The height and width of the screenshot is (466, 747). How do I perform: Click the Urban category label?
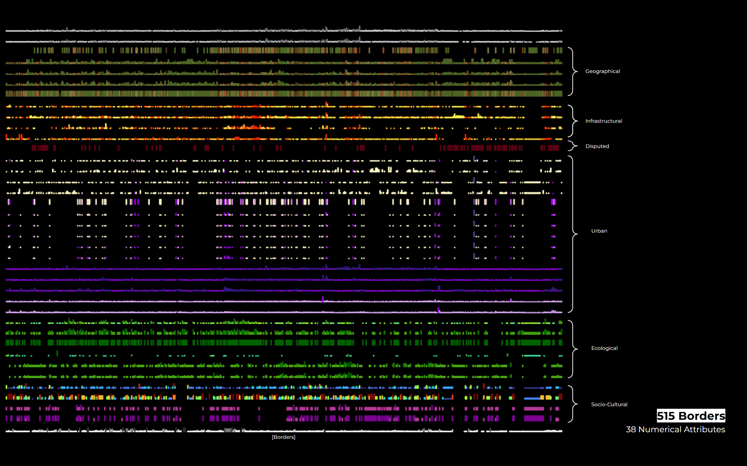(599, 231)
